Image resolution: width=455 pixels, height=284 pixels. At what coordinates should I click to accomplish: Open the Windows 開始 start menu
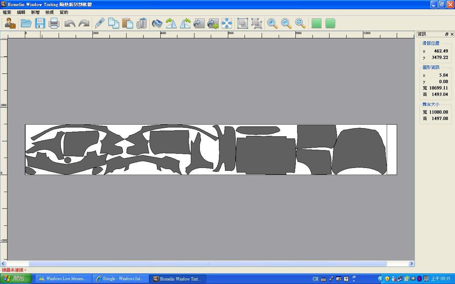16,279
